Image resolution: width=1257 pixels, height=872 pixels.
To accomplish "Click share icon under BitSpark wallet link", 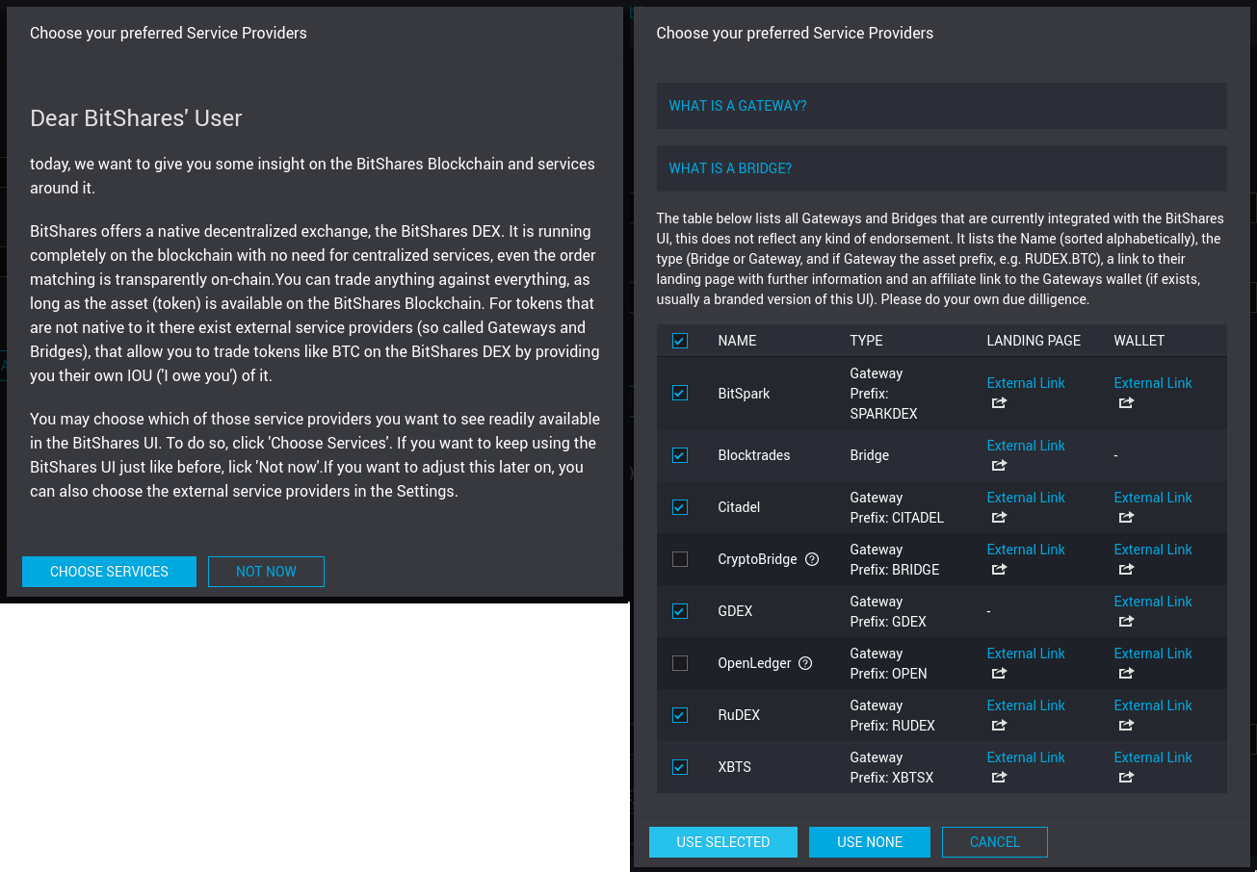I will pos(1126,403).
